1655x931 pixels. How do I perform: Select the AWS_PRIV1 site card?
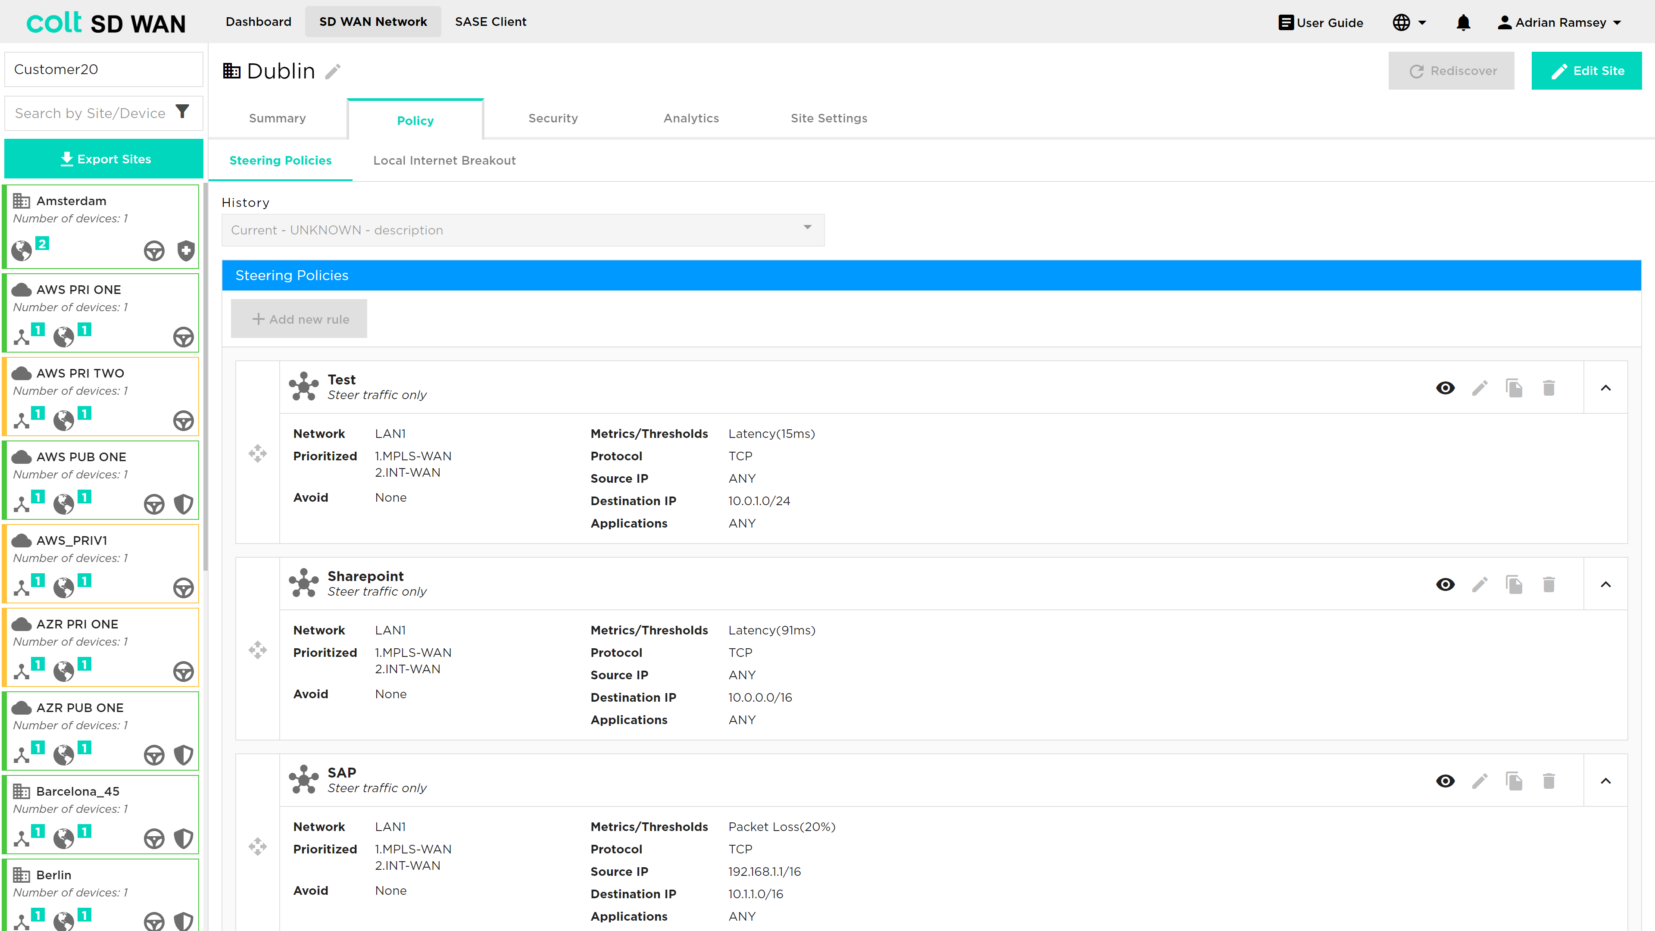coord(102,563)
